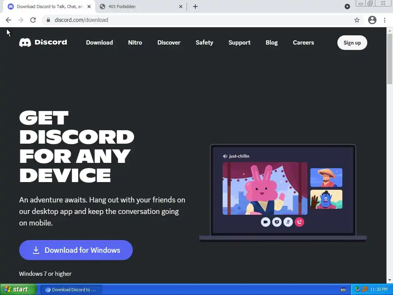This screenshot has height=295, width=393.
Task: Switch to the 403 Forbidden tab
Action: pyautogui.click(x=141, y=7)
